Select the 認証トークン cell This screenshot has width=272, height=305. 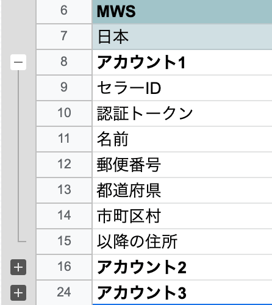[182, 113]
